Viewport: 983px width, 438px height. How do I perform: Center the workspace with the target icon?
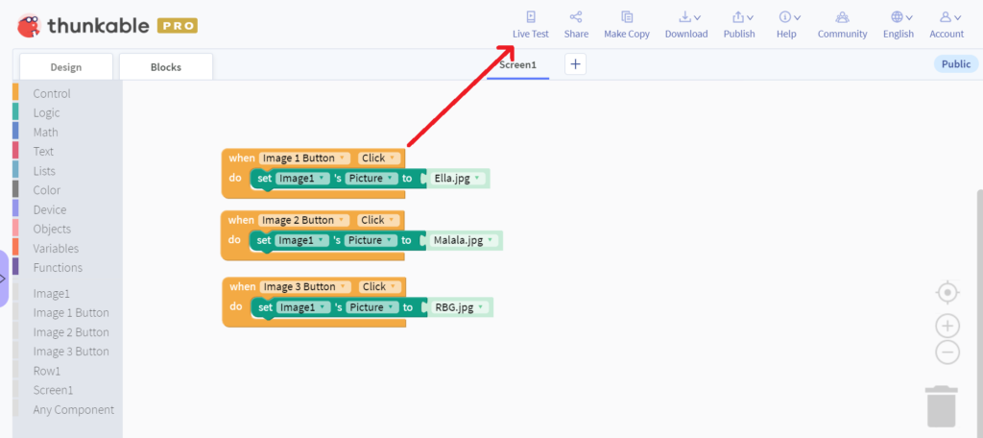[947, 292]
